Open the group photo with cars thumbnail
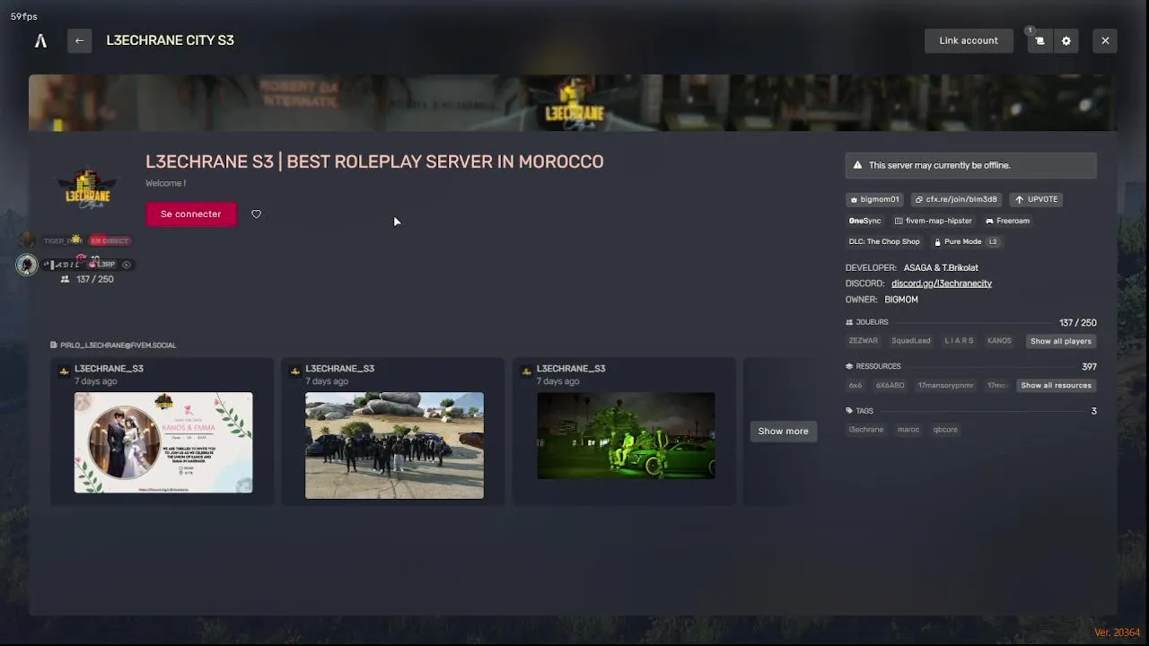Viewport: 1149px width, 646px height. [x=394, y=445]
